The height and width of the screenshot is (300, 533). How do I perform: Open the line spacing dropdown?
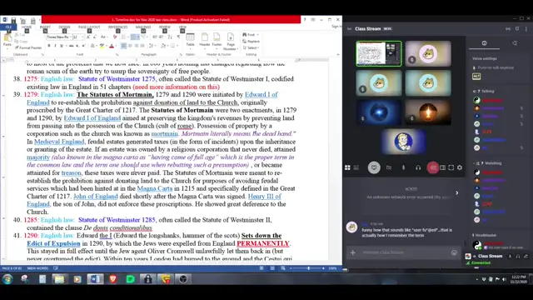click(x=152, y=46)
